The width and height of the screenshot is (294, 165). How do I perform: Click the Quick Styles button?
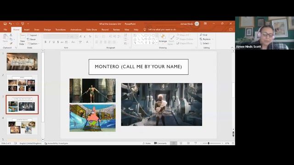click(171, 40)
